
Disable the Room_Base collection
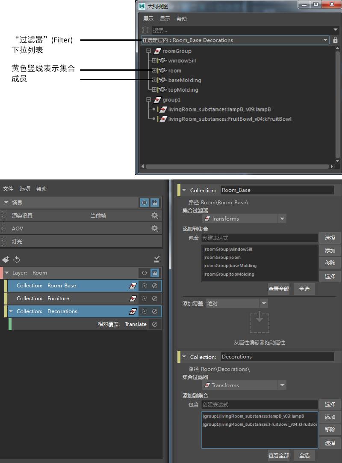point(155,286)
